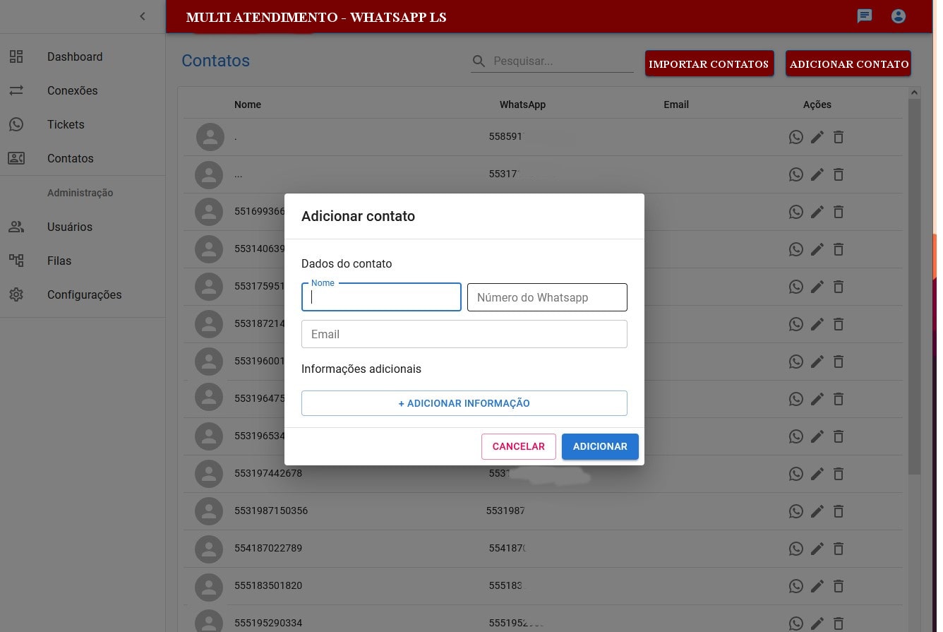This screenshot has height=632, width=943.
Task: Click + Adicionar Informação button
Action: [x=464, y=403]
